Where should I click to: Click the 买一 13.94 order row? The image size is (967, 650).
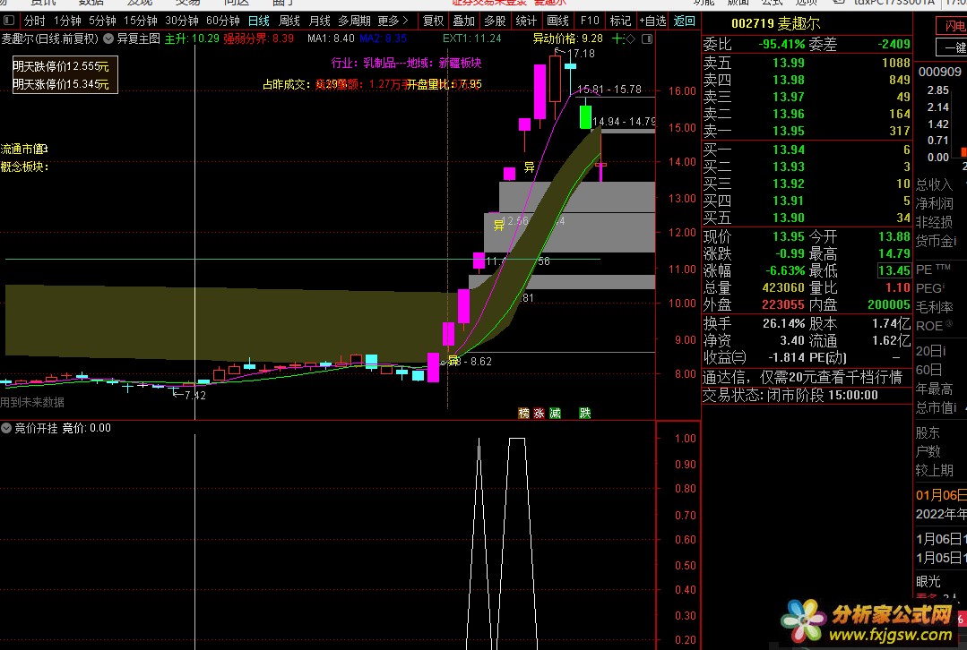[807, 150]
